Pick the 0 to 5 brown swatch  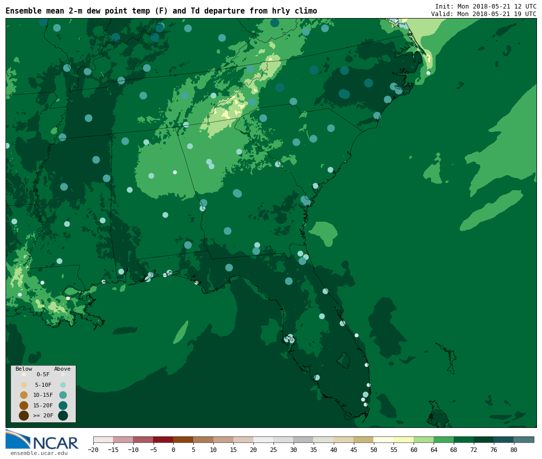point(183,439)
